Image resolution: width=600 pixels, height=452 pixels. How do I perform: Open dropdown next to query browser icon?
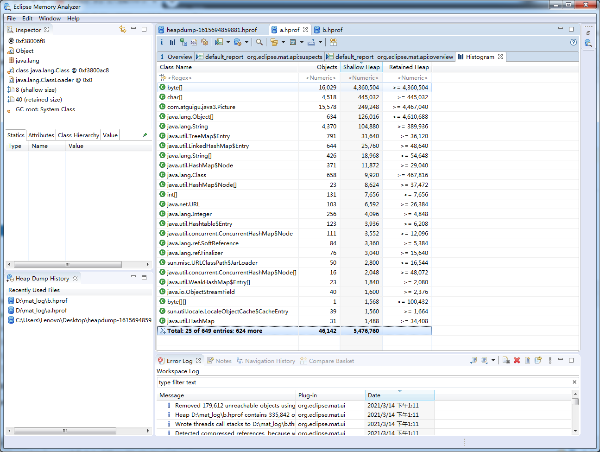click(246, 42)
